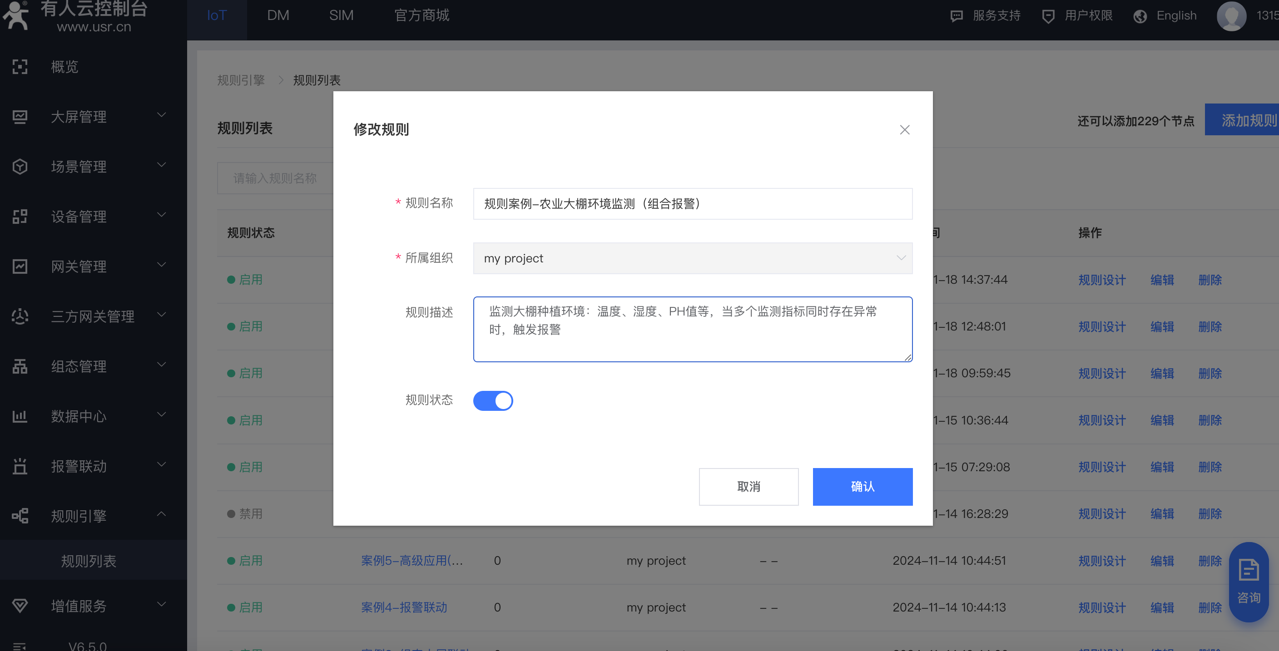Expand 网关管理 menu chevron
This screenshot has width=1279, height=651.
click(161, 265)
